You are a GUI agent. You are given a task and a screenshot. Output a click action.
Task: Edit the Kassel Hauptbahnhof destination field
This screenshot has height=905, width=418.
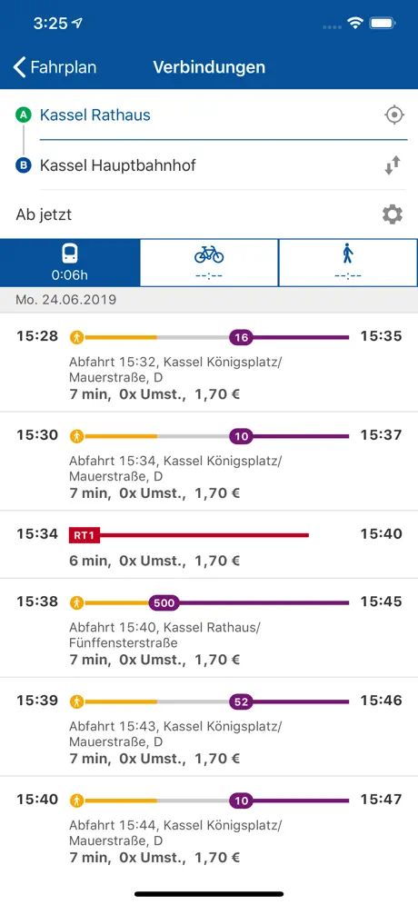[208, 166]
